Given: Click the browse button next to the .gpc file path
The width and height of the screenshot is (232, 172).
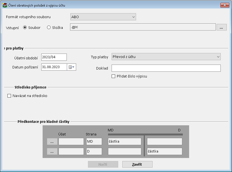Looking at the screenshot, I should [222, 27].
